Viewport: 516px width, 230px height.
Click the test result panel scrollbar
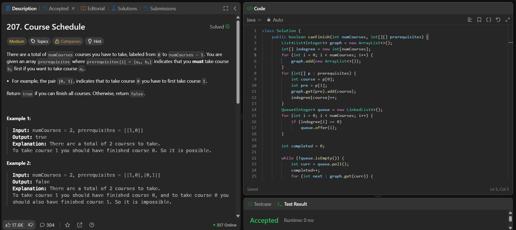click(510, 218)
